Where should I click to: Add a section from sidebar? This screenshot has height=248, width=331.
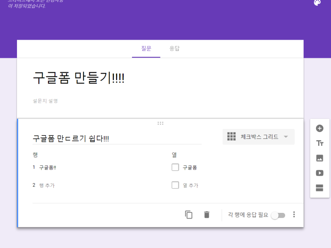tap(319, 188)
